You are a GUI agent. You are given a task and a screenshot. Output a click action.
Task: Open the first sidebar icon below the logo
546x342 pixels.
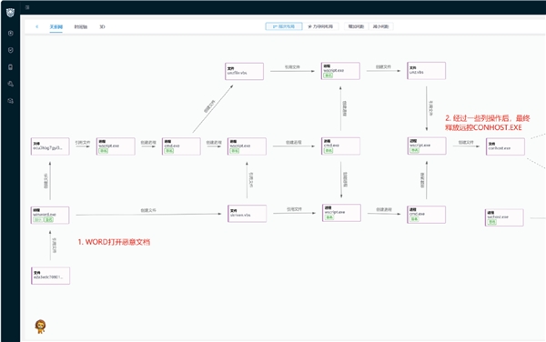coord(10,34)
